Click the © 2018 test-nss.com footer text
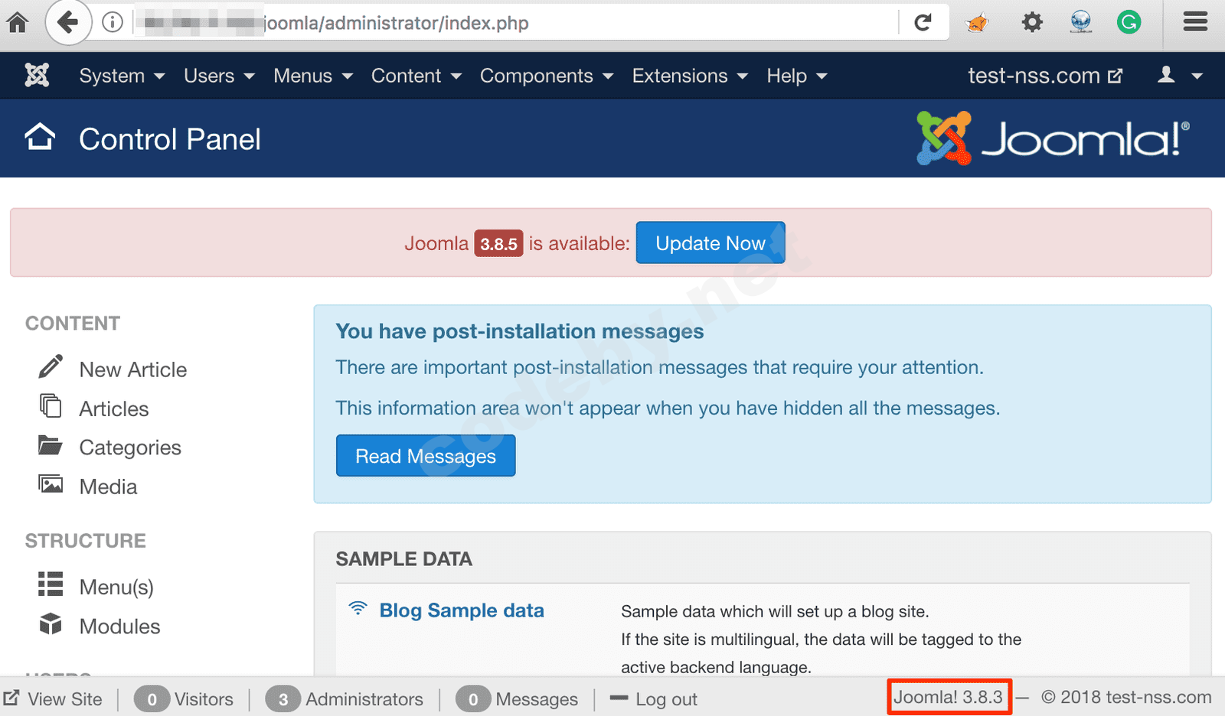 tap(1126, 697)
